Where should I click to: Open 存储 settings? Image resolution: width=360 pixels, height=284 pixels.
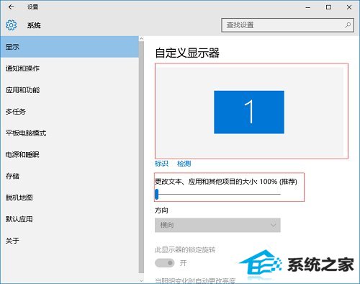[70, 176]
